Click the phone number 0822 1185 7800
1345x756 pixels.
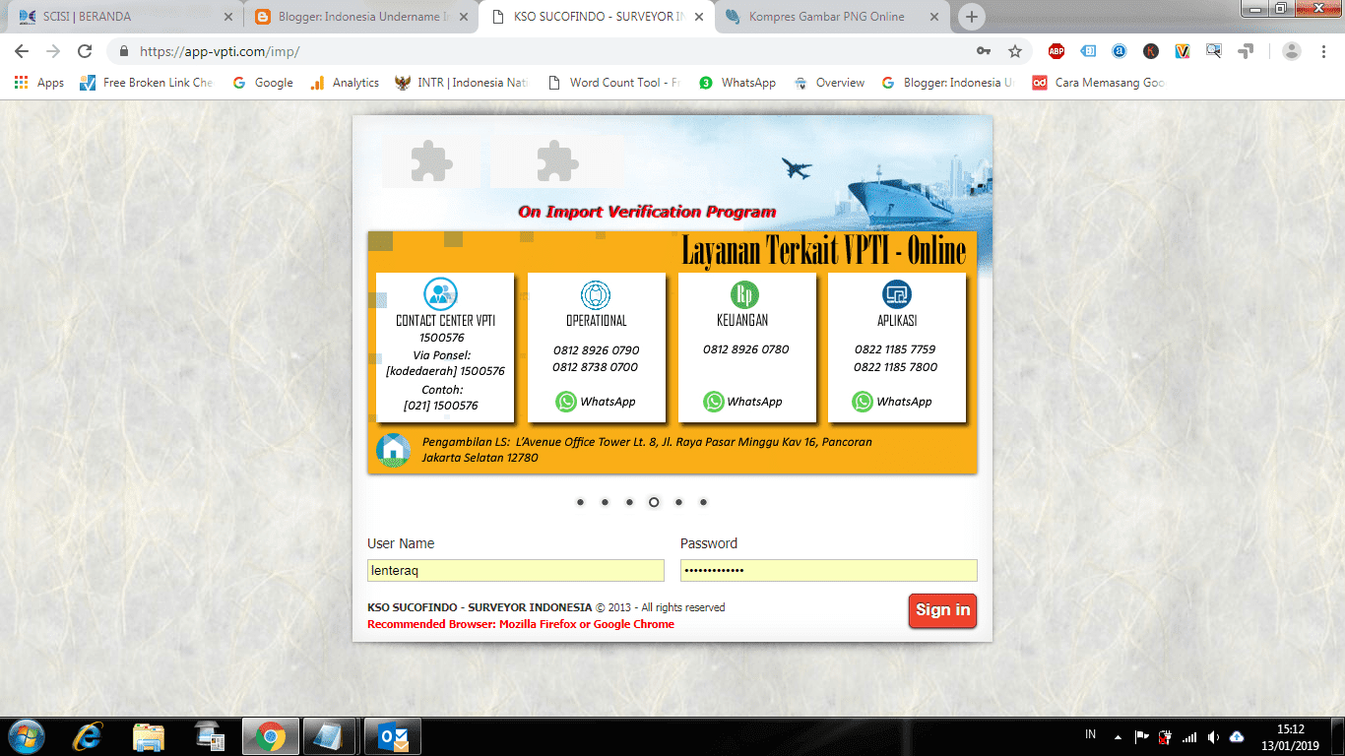click(895, 367)
